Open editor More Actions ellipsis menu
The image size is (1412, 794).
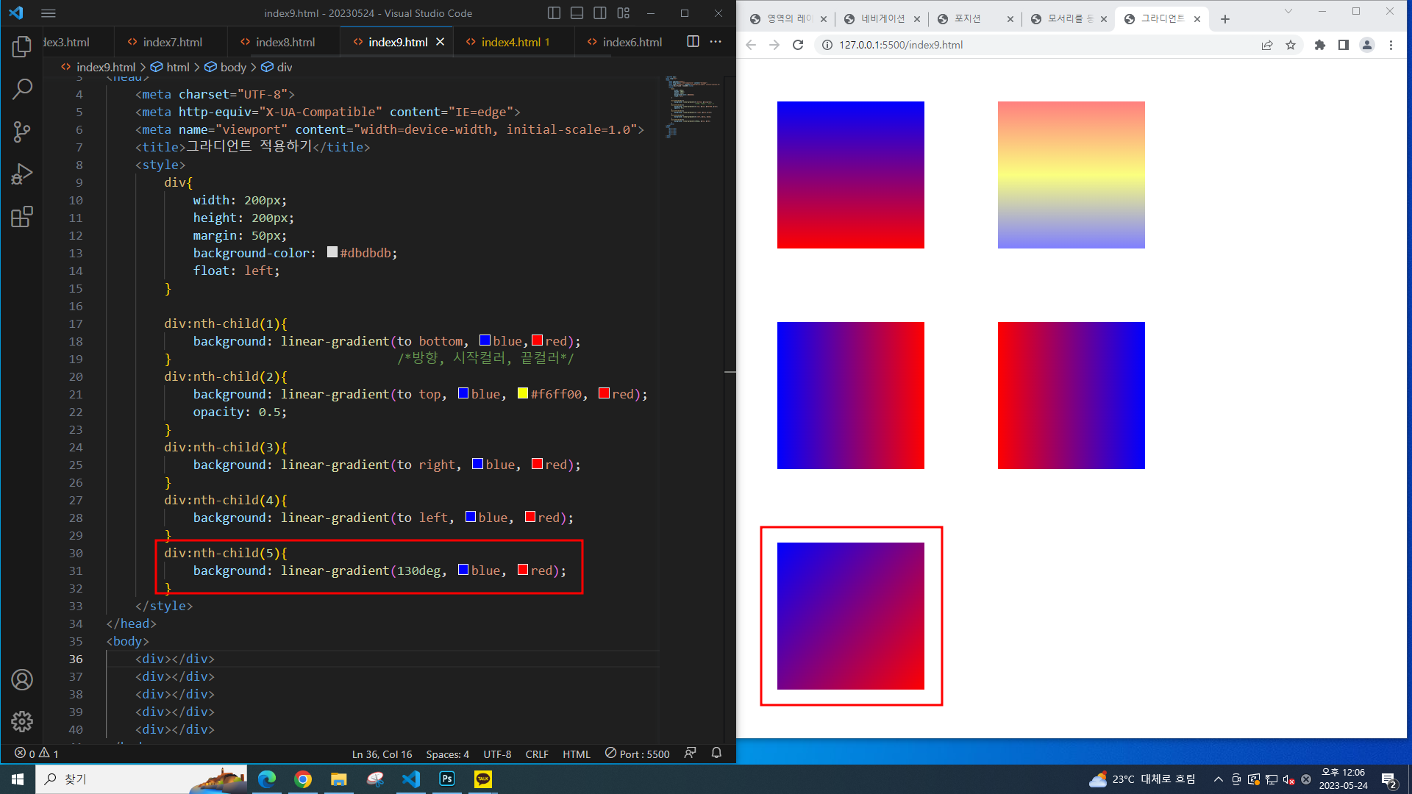coord(716,42)
